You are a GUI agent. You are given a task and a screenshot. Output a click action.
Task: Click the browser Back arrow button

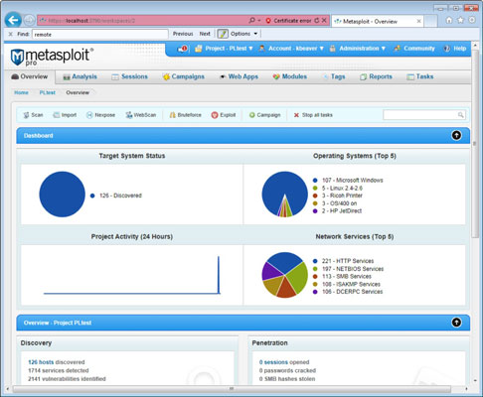point(13,20)
